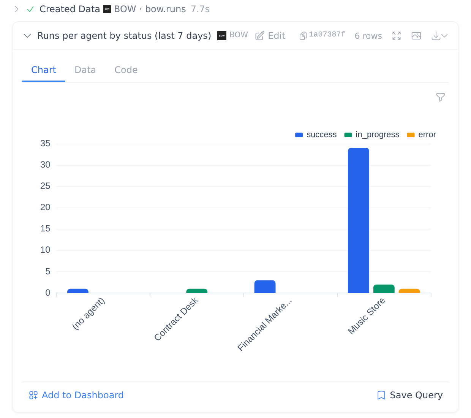The width and height of the screenshot is (471, 418).
Task: Expand the Created Data step chevron
Action: click(17, 9)
